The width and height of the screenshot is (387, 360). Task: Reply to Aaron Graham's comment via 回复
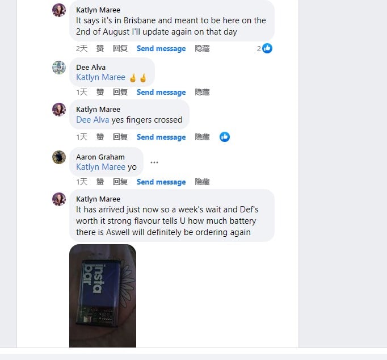pos(120,182)
